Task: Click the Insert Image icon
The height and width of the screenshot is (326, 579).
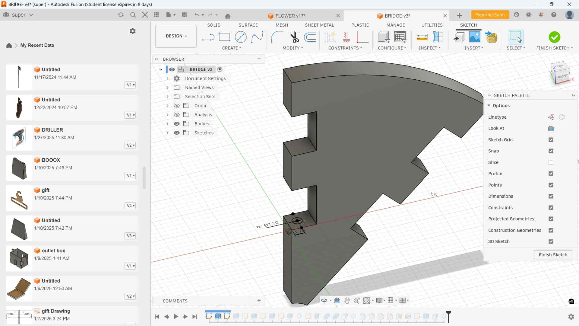Action: (x=475, y=37)
